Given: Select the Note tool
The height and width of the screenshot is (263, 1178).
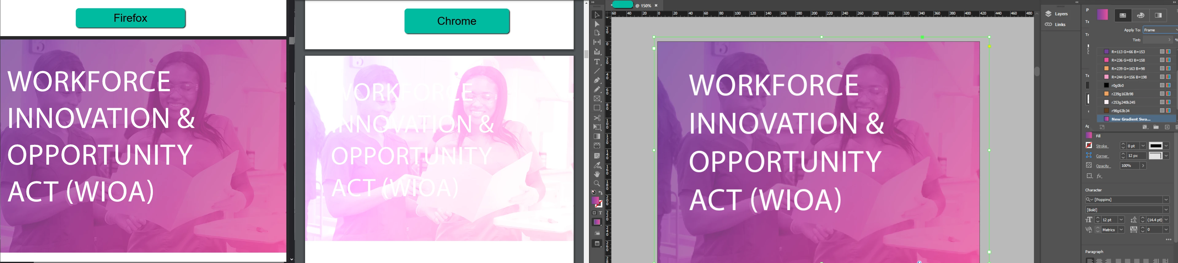Looking at the screenshot, I should tap(597, 156).
